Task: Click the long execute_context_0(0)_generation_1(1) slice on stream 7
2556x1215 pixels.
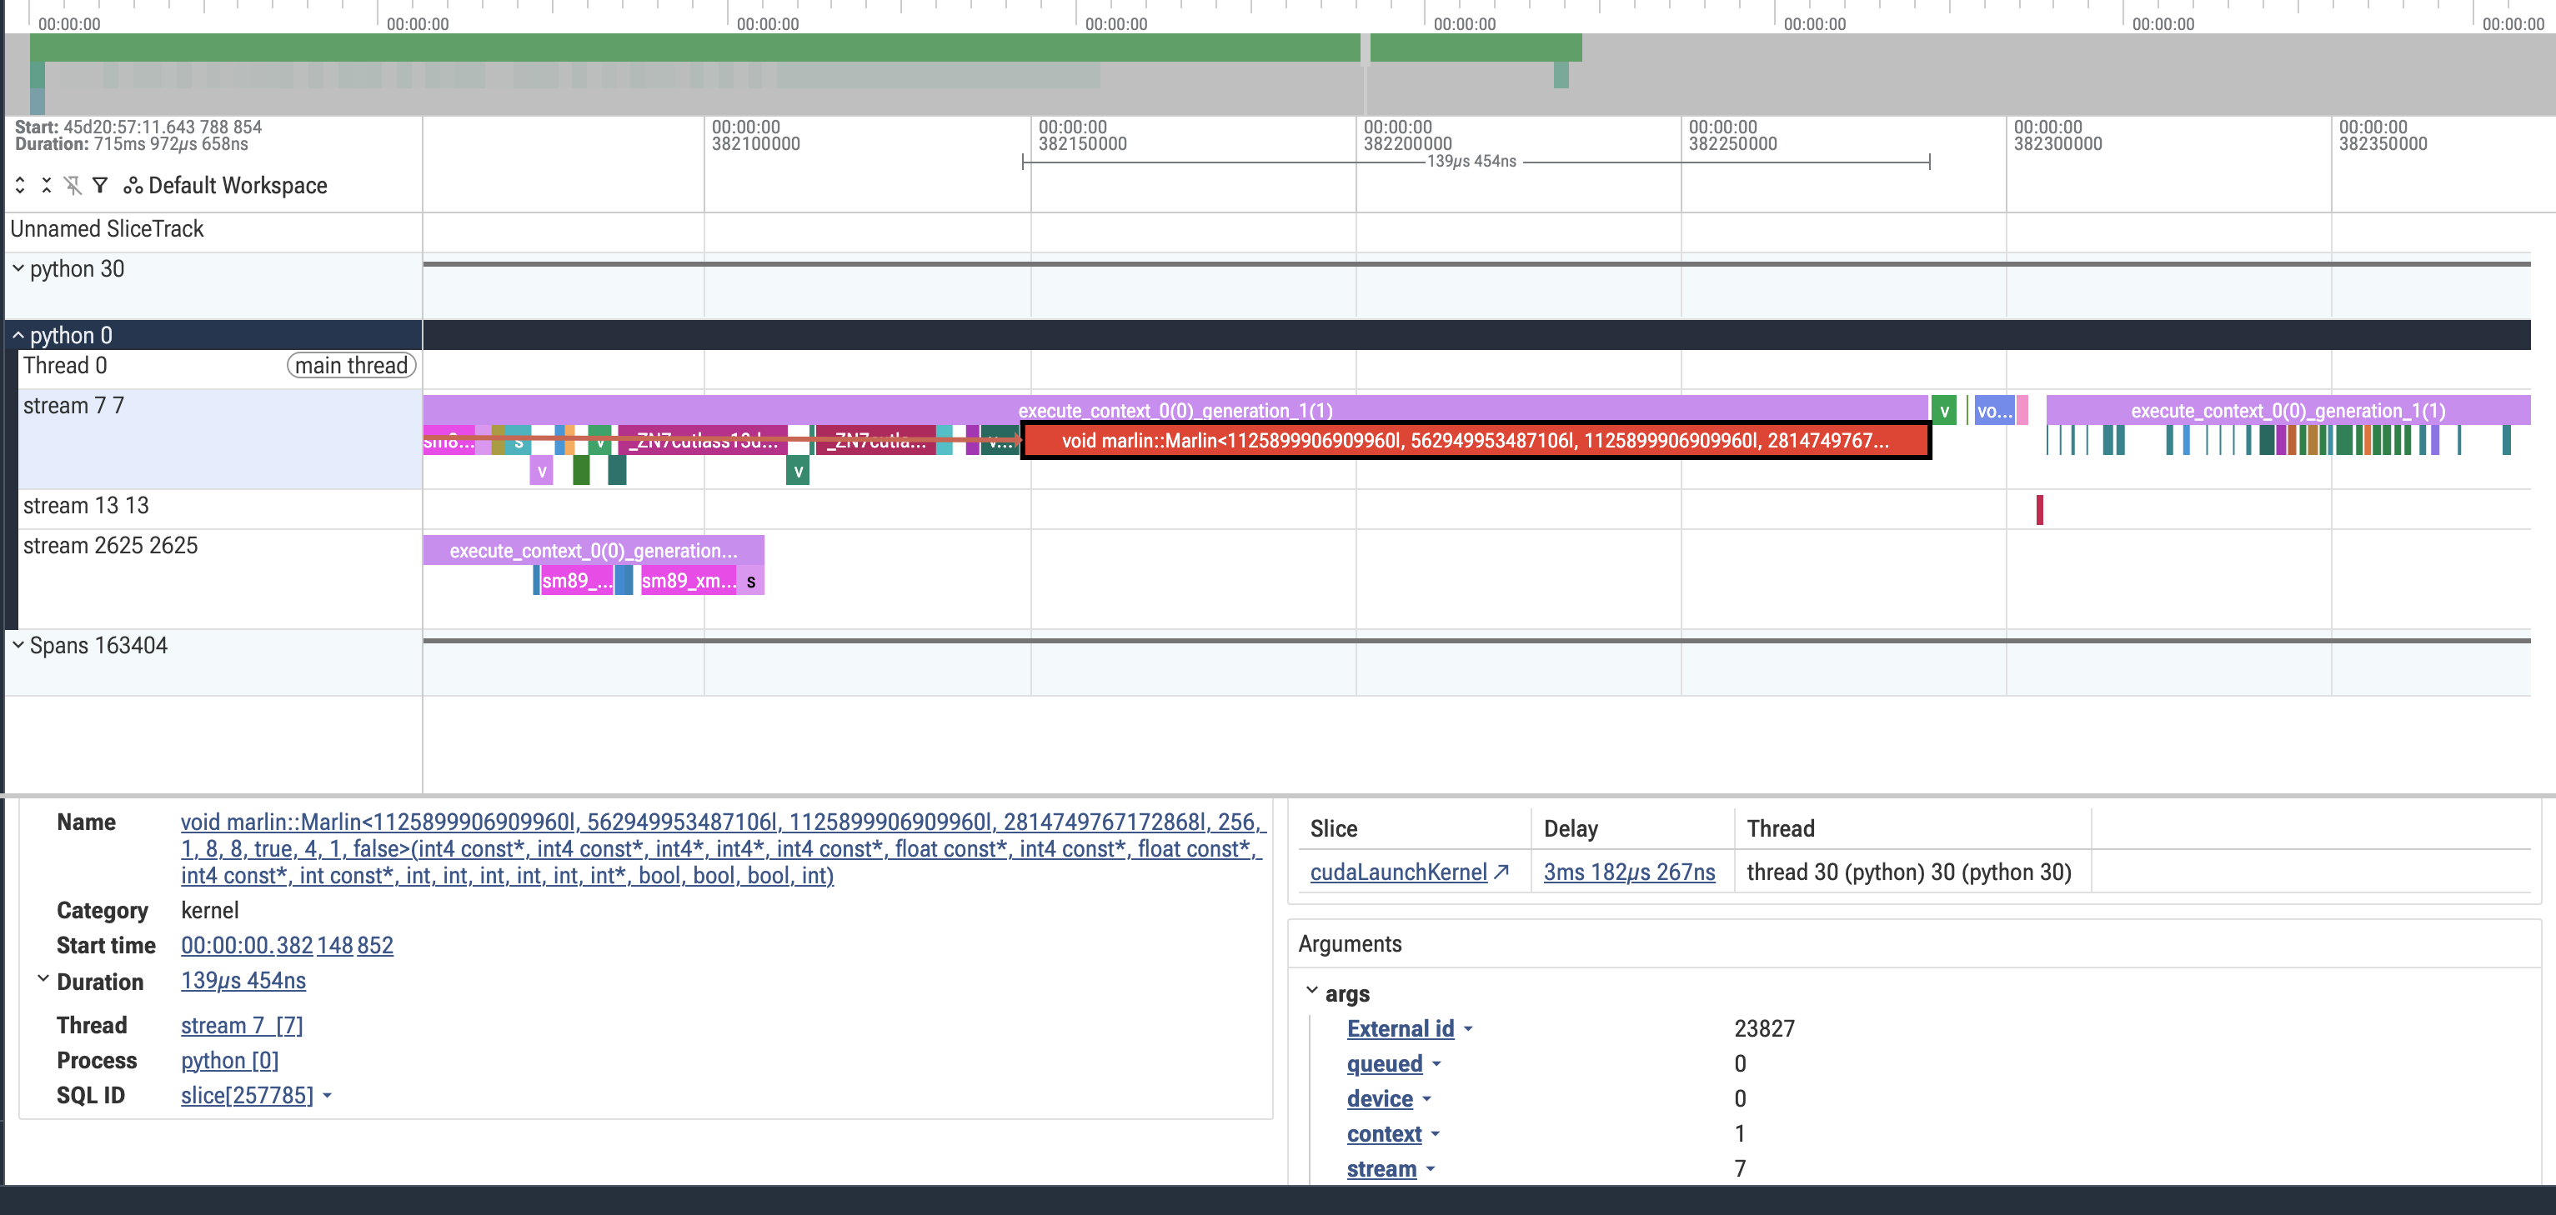Action: tap(1175, 410)
